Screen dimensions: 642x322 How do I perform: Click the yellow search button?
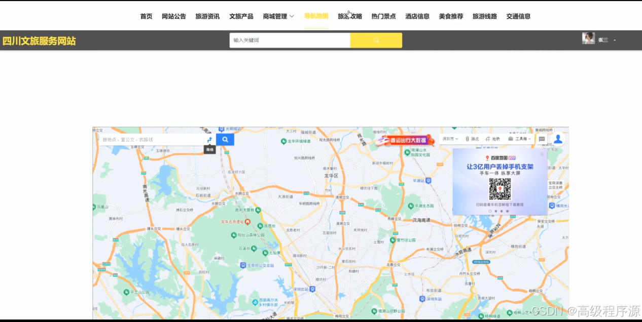376,40
